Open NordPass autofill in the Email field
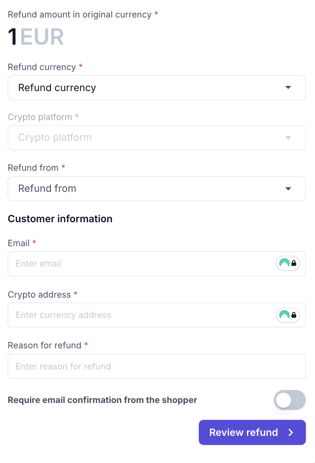The image size is (315, 463). pos(284,263)
